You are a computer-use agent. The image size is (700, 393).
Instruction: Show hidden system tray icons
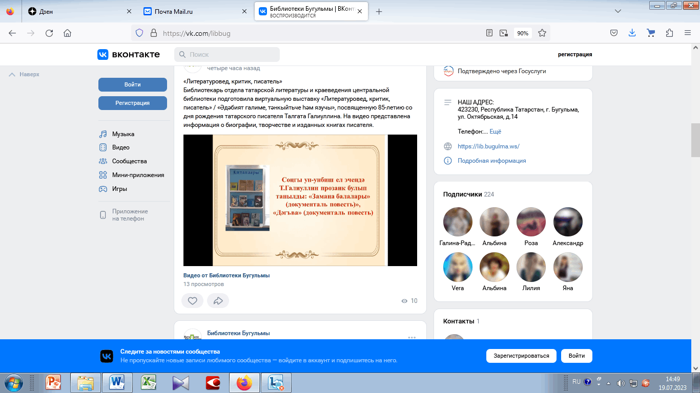click(x=608, y=383)
